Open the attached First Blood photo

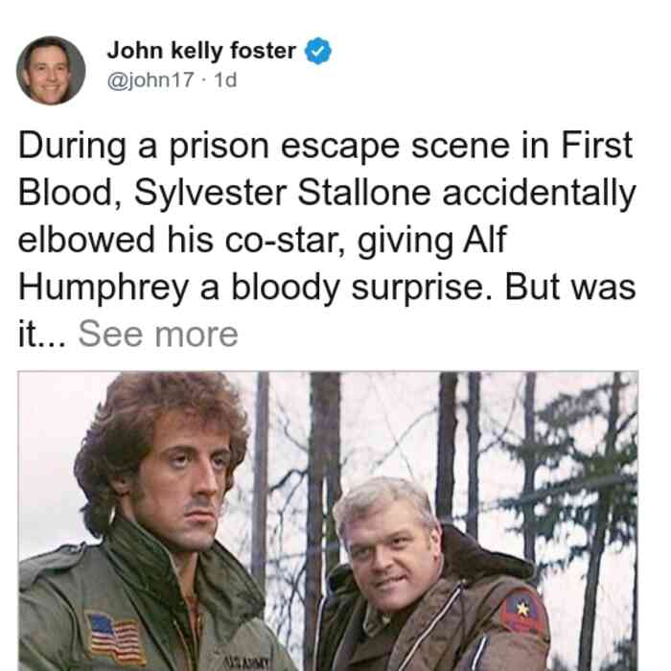pyautogui.click(x=328, y=521)
